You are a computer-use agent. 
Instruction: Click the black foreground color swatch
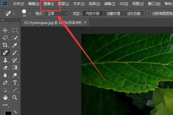click(8, 113)
